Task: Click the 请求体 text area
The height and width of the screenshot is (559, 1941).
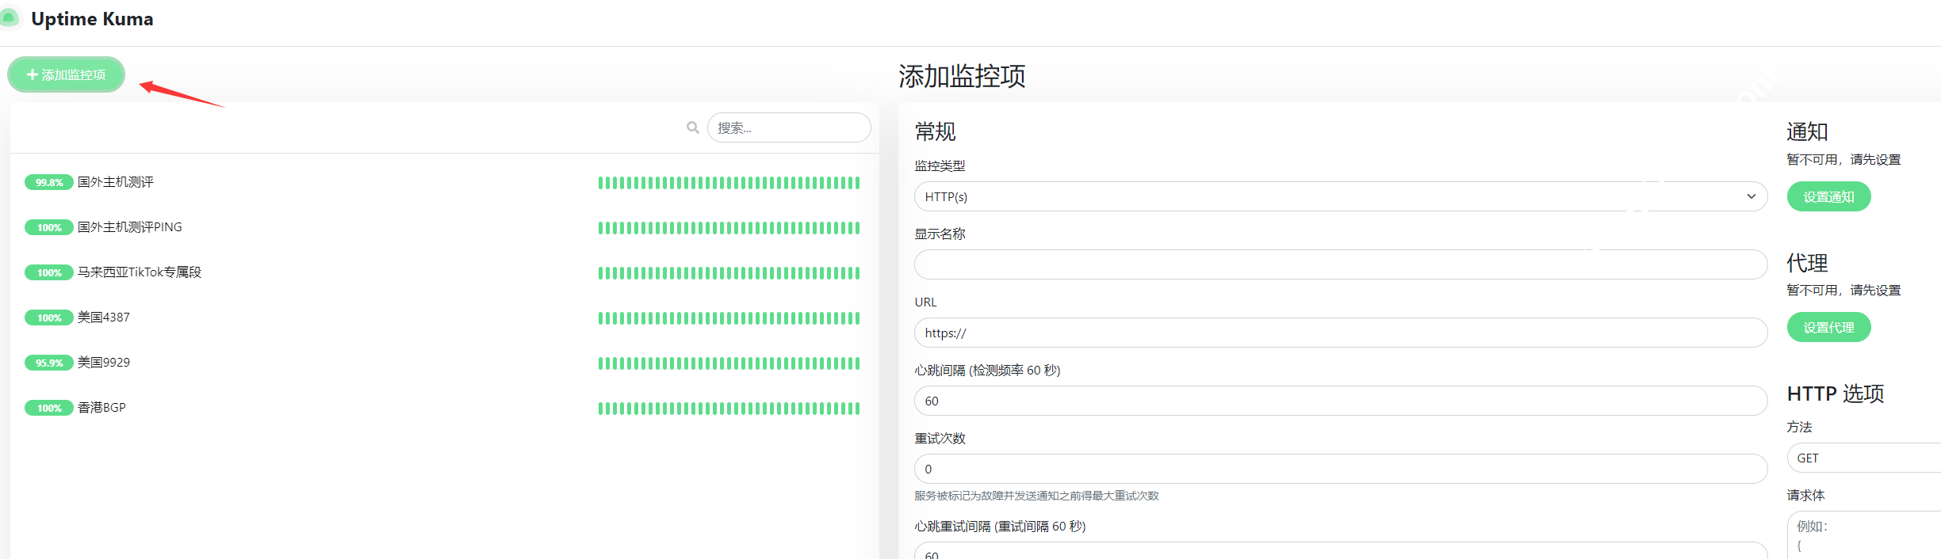Action: (1863, 535)
